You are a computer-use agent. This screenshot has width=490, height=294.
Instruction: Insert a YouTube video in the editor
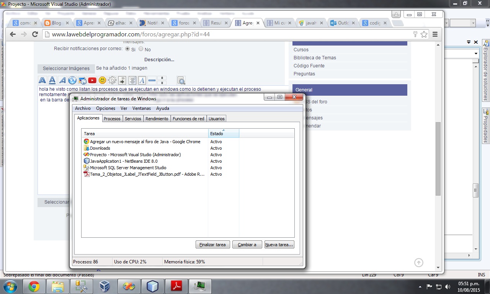[92, 80]
